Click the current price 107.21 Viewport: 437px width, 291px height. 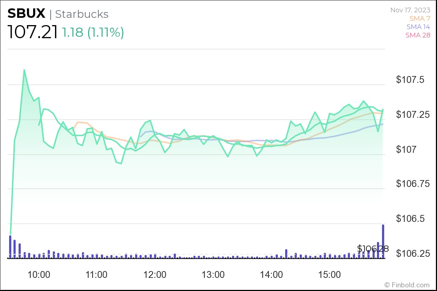(x=32, y=32)
